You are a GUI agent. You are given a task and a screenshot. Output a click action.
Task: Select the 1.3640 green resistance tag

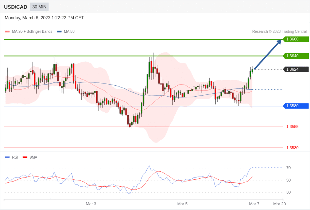(x=296, y=56)
